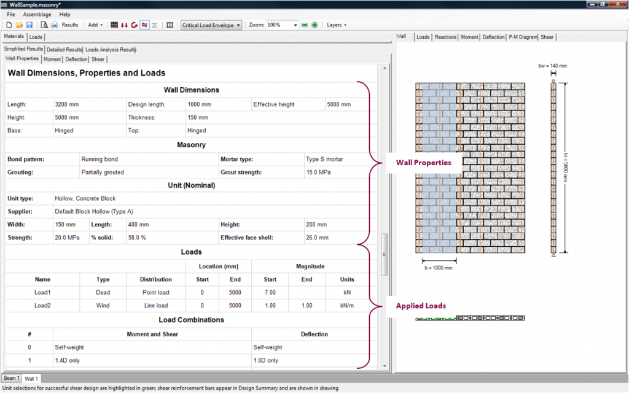The image size is (629, 394).
Task: Click the print preview icon
Action: pos(44,25)
